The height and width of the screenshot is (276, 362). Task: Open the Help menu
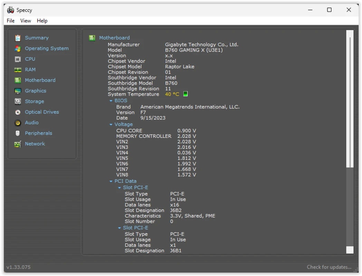pyautogui.click(x=42, y=21)
